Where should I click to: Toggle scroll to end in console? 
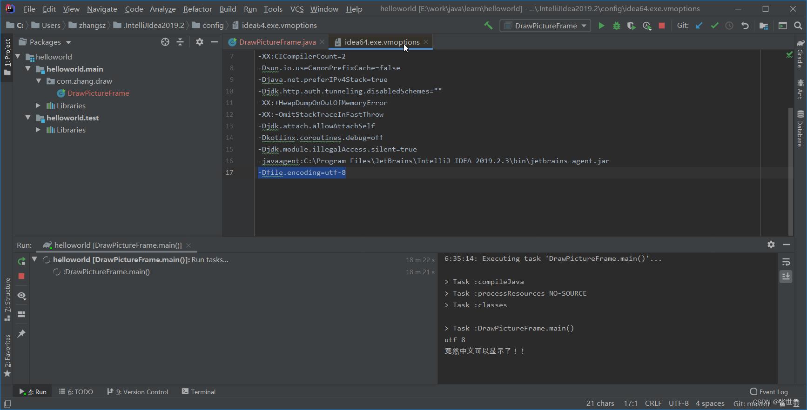click(786, 277)
